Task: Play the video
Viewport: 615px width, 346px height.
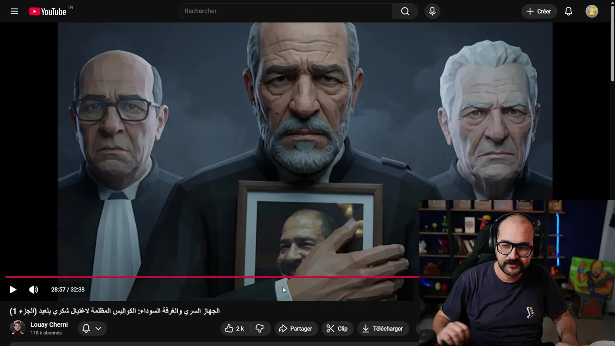Action: tap(13, 289)
